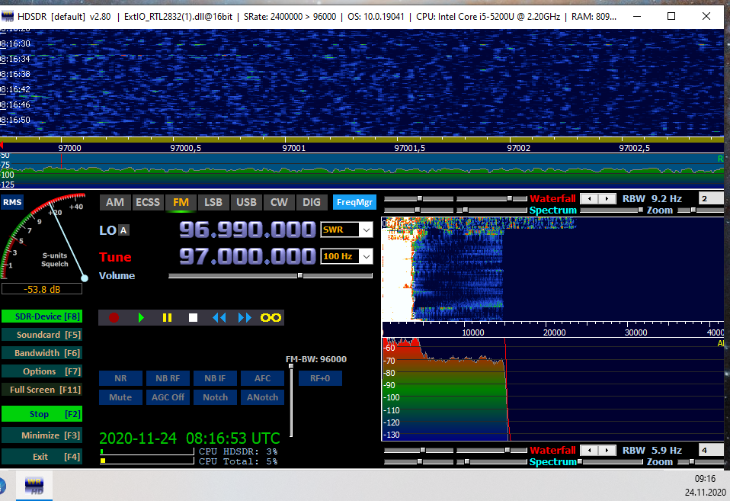Click Exit [F4] button
The width and height of the screenshot is (730, 501).
pyautogui.click(x=42, y=457)
